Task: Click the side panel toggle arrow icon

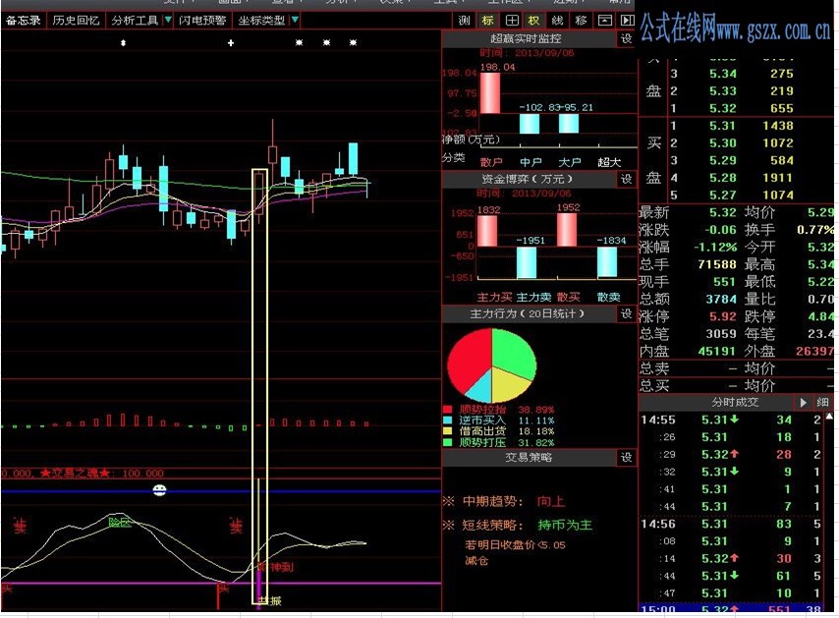Action: 627,21
